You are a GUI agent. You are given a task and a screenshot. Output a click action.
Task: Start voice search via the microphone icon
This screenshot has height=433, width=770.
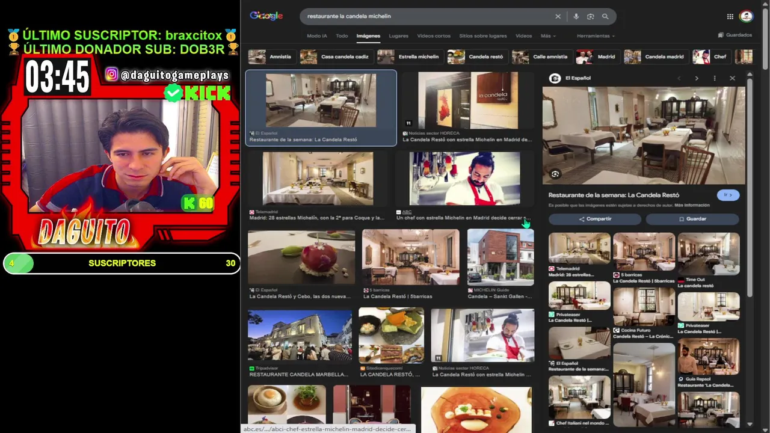click(576, 17)
